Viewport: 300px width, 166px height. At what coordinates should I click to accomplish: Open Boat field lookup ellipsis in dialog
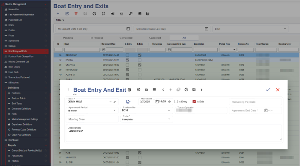click(111, 102)
